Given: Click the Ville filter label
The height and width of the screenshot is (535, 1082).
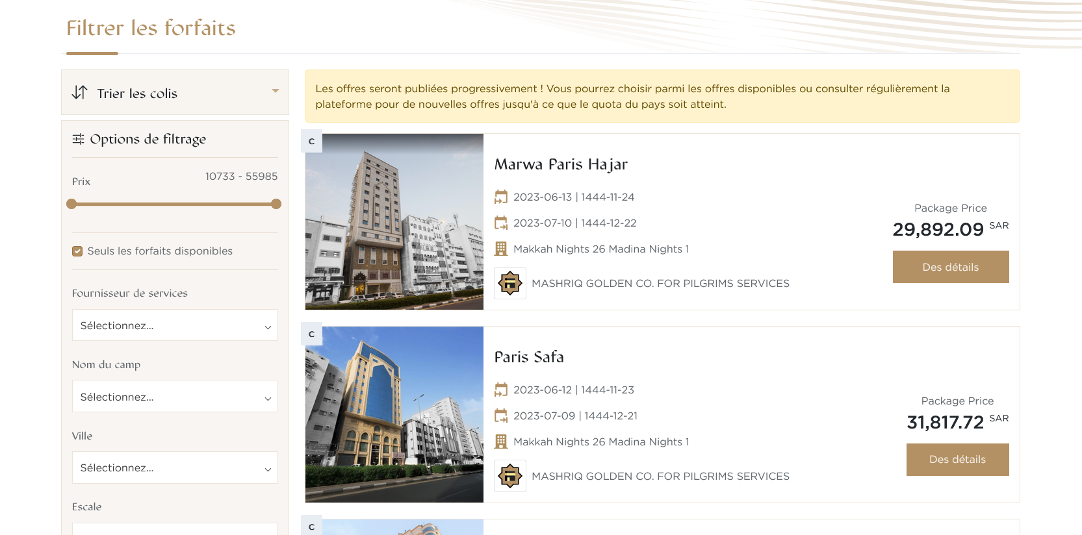Looking at the screenshot, I should point(82,436).
